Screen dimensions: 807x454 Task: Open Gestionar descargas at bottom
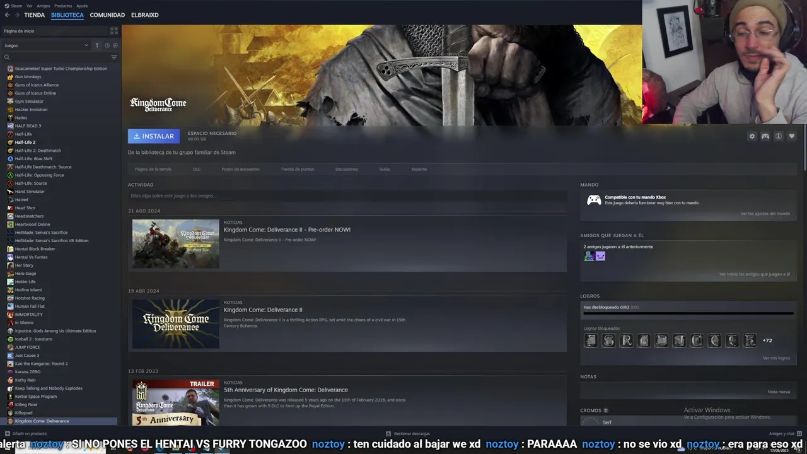(x=408, y=434)
